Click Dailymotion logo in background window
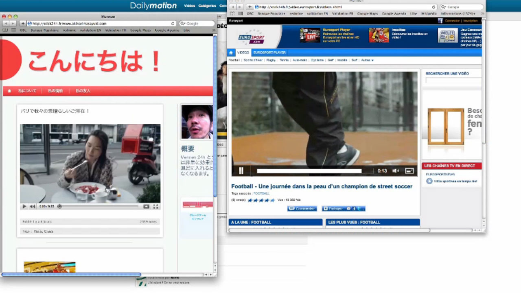Screen dimensions: 521x293 coord(153,6)
